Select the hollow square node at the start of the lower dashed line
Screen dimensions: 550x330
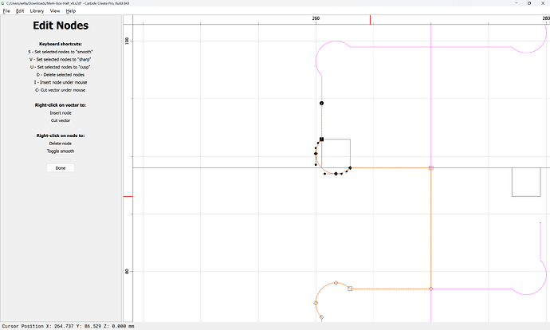pos(350,289)
